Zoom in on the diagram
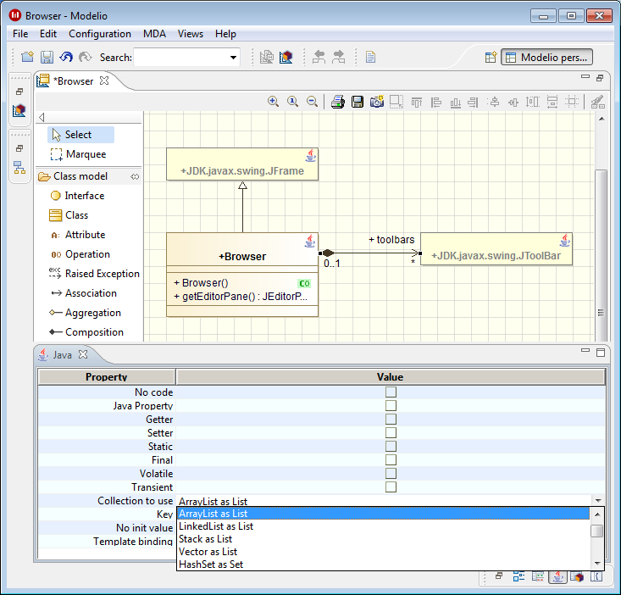 tap(273, 102)
